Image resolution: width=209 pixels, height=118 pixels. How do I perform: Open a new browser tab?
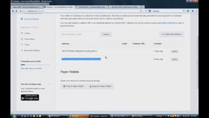pyautogui.click(x=143, y=7)
